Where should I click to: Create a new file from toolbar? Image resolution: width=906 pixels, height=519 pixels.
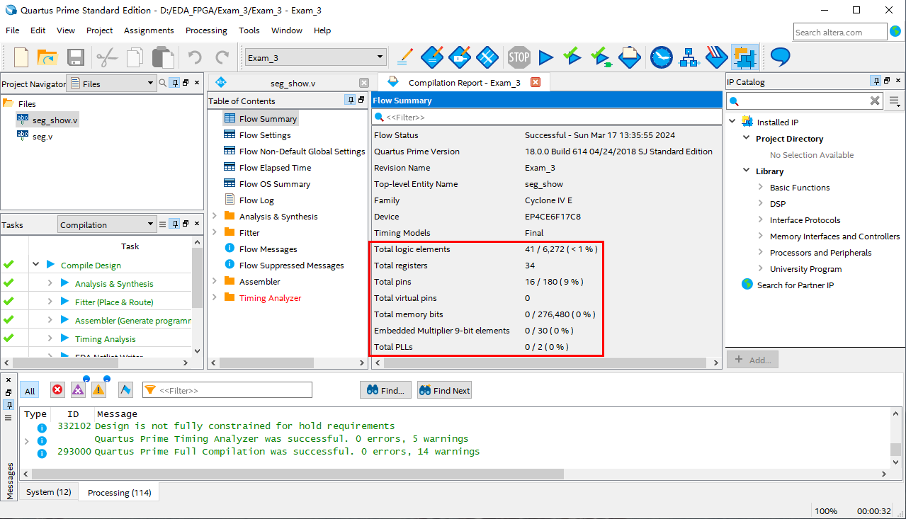pyautogui.click(x=22, y=57)
